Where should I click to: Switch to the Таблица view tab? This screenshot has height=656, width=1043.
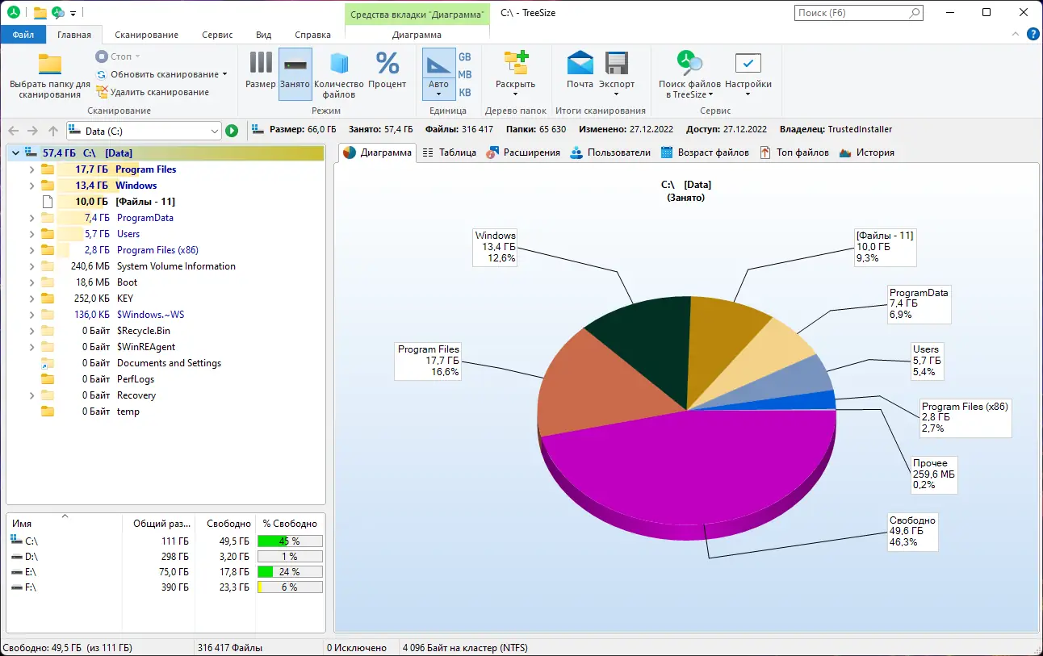point(449,153)
